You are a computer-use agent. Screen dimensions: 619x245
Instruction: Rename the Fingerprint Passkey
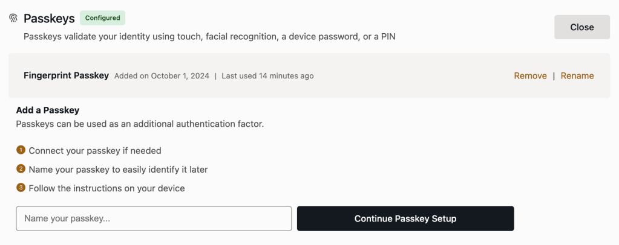[x=577, y=75]
